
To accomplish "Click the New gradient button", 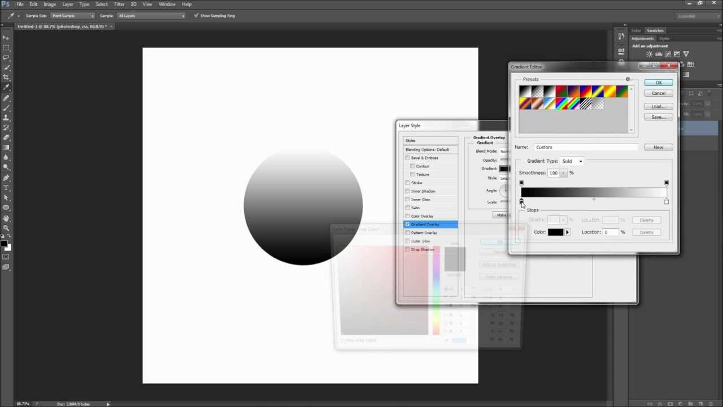I will point(659,147).
